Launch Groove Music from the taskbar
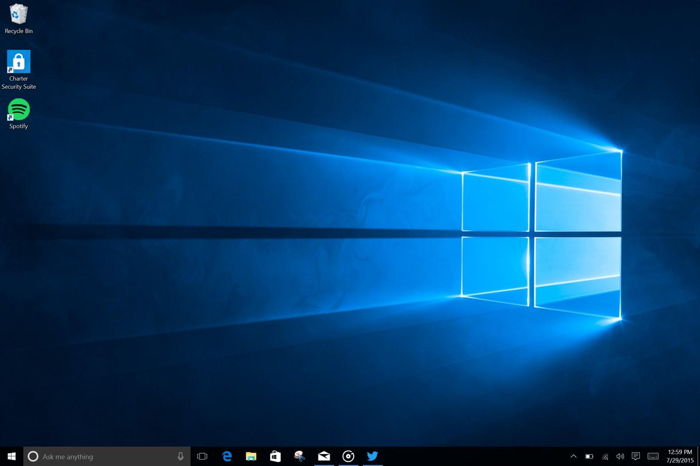Screen dimensions: 700x466 pyautogui.click(x=348, y=457)
